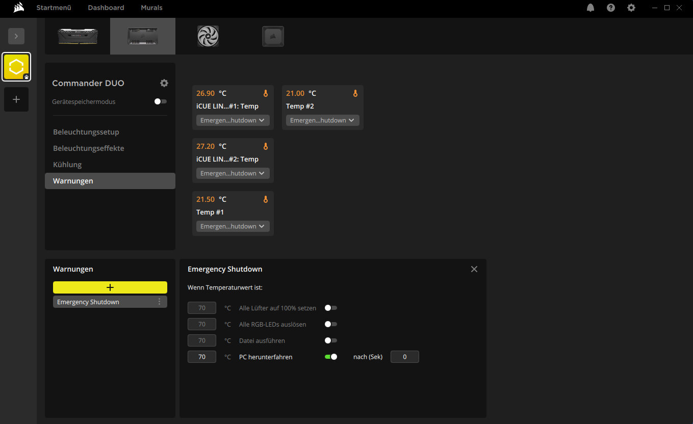Add new profile with sidebar plus icon
Image resolution: width=693 pixels, height=424 pixels.
tap(16, 99)
